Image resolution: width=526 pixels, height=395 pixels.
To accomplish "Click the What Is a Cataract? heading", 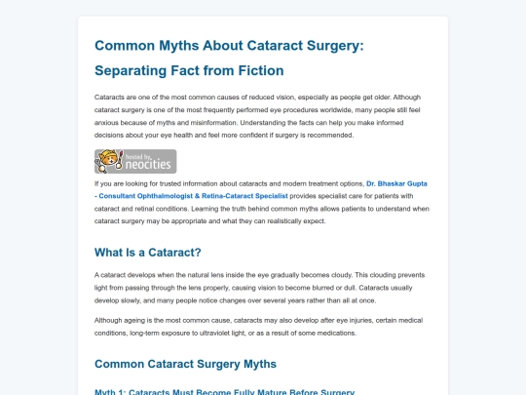I will [x=148, y=253].
